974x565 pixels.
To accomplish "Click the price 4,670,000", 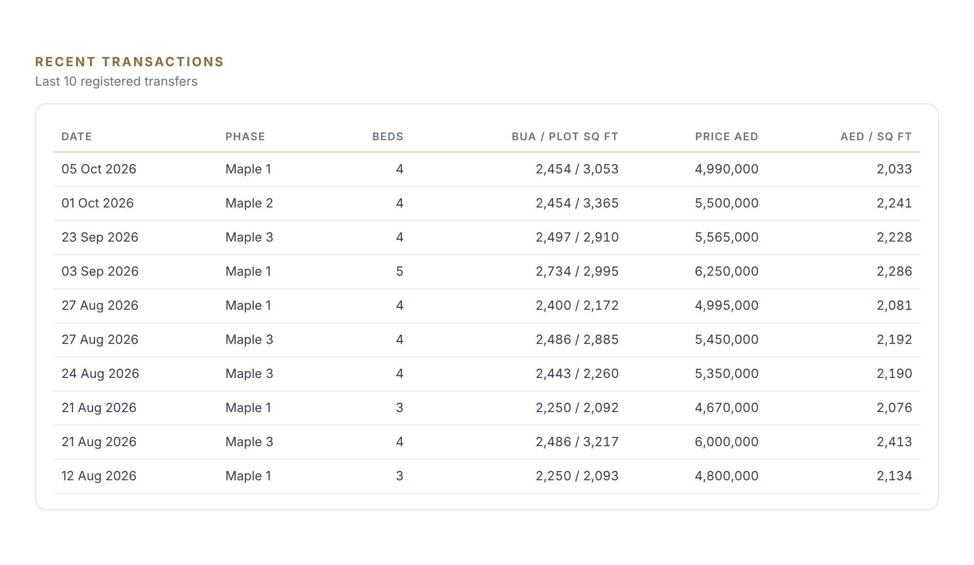I will click(727, 408).
